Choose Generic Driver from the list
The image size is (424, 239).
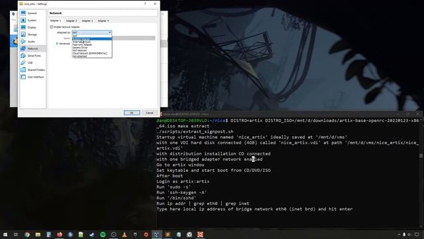coord(92,47)
